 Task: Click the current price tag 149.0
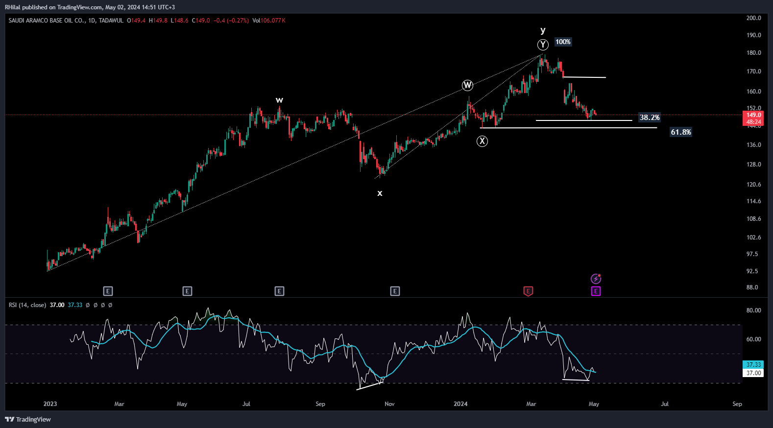click(754, 115)
